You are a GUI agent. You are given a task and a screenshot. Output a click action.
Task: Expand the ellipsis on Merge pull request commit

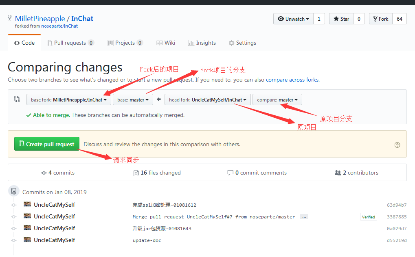pos(304,217)
